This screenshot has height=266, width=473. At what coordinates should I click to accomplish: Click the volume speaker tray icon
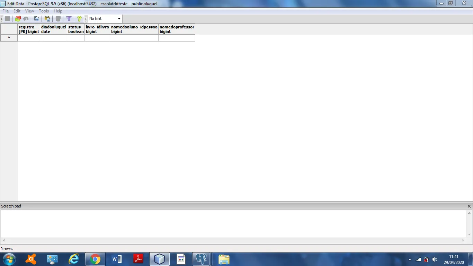[435, 259]
